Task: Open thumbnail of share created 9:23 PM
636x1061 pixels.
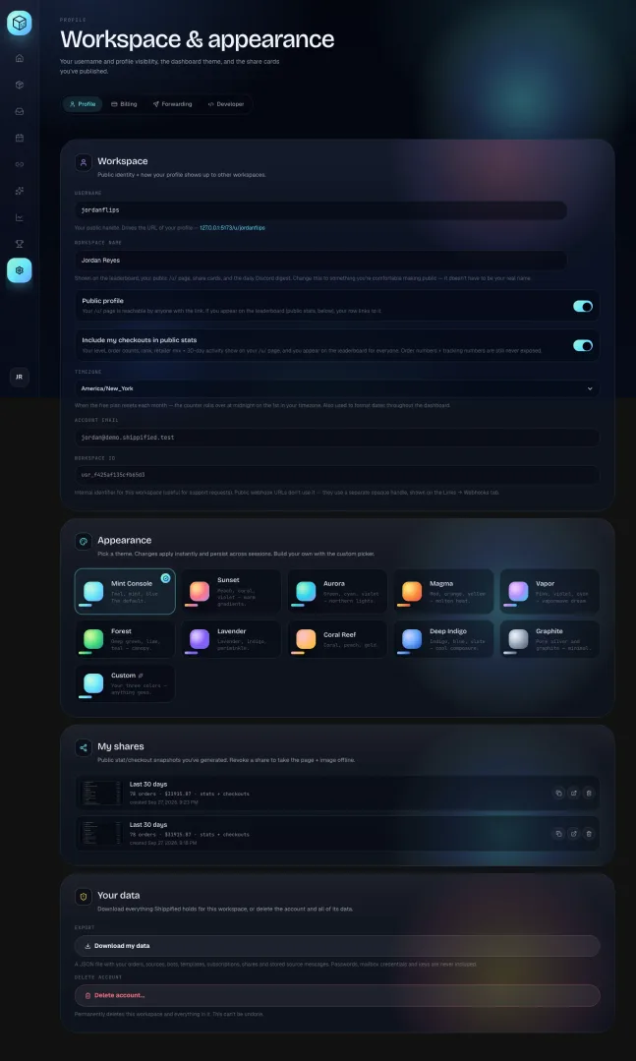Action: point(101,793)
